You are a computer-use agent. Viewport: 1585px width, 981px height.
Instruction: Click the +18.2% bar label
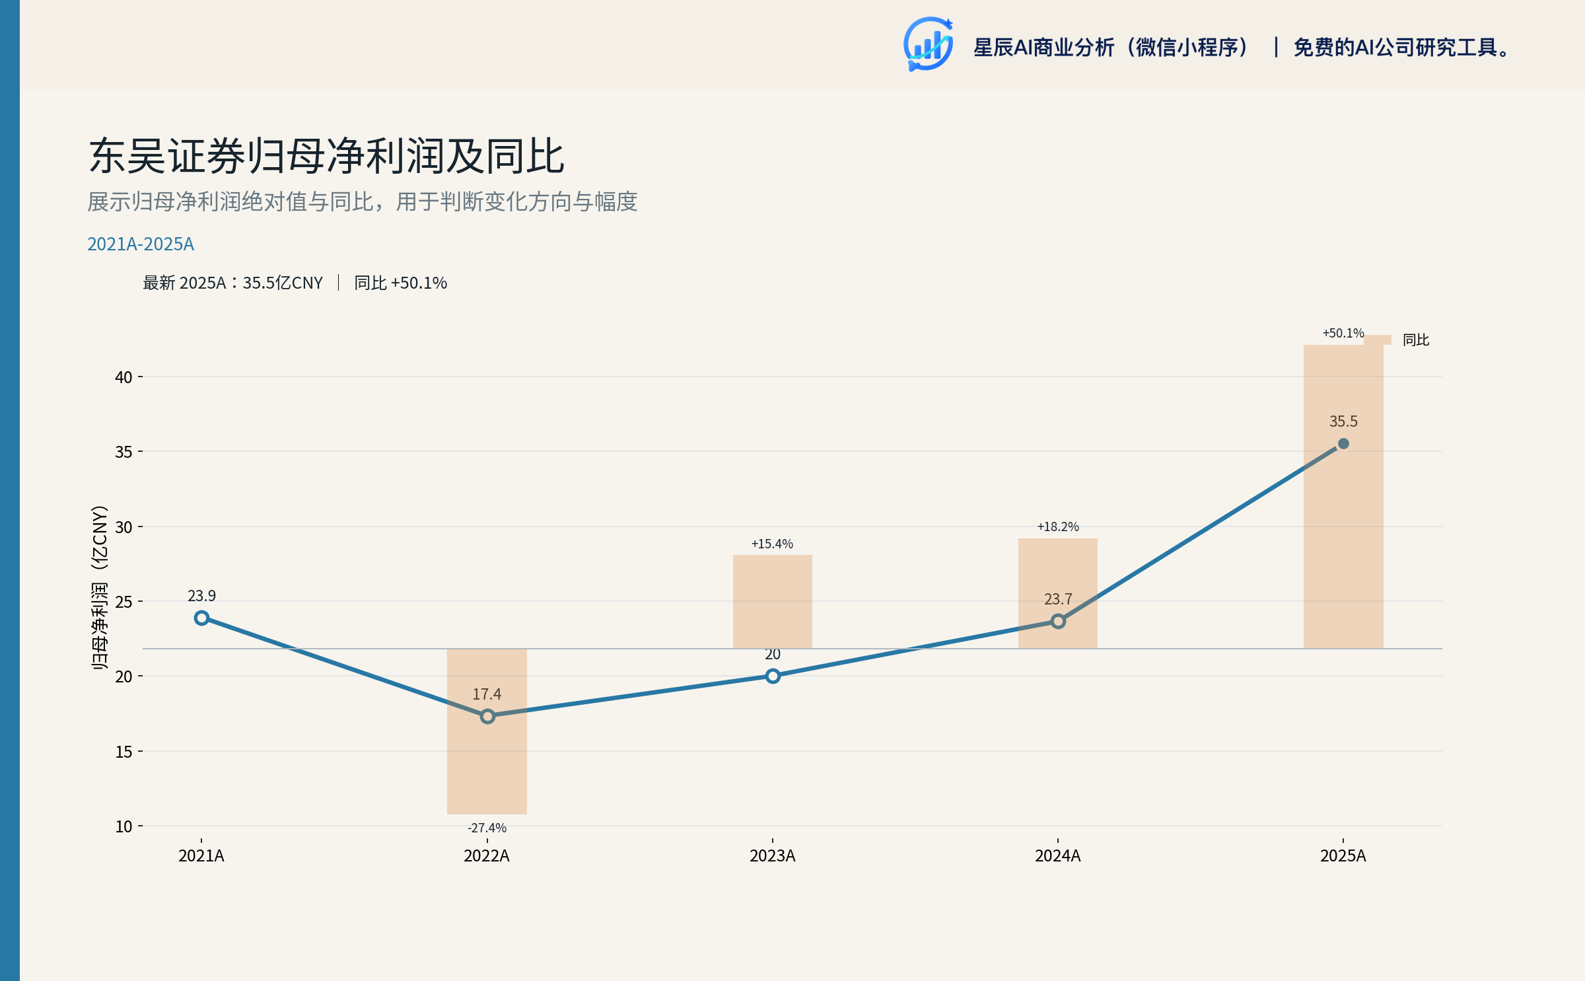pyautogui.click(x=1058, y=527)
